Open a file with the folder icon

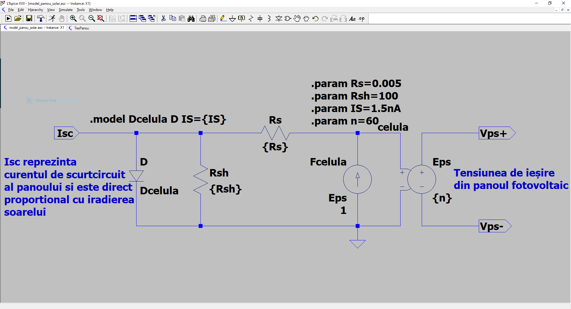18,19
